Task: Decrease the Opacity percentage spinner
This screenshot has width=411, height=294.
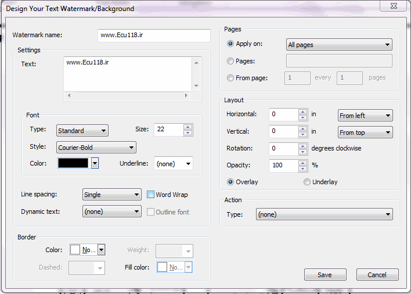Action: pos(302,169)
